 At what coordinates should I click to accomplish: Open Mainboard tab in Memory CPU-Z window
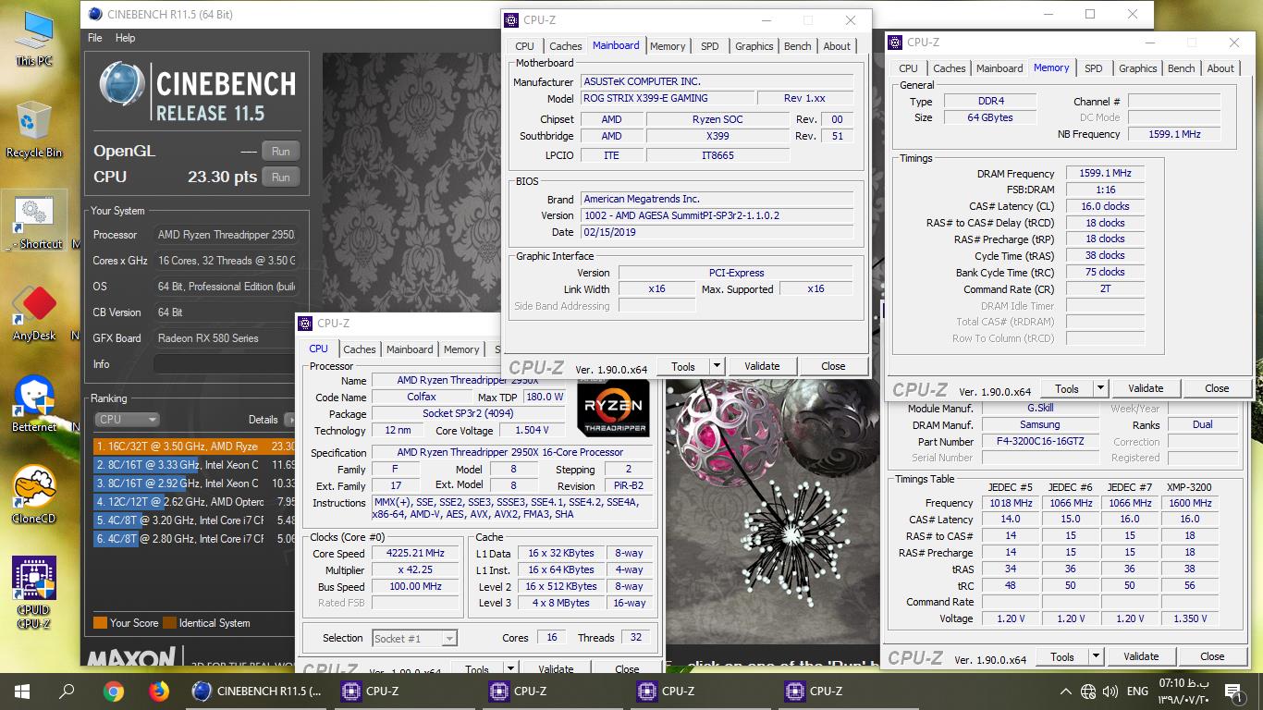pos(1000,68)
